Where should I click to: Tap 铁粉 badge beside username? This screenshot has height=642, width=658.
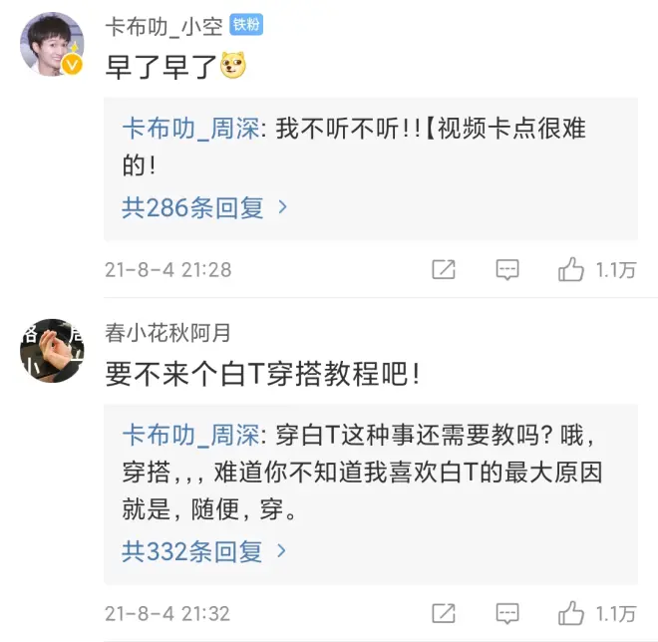[246, 25]
